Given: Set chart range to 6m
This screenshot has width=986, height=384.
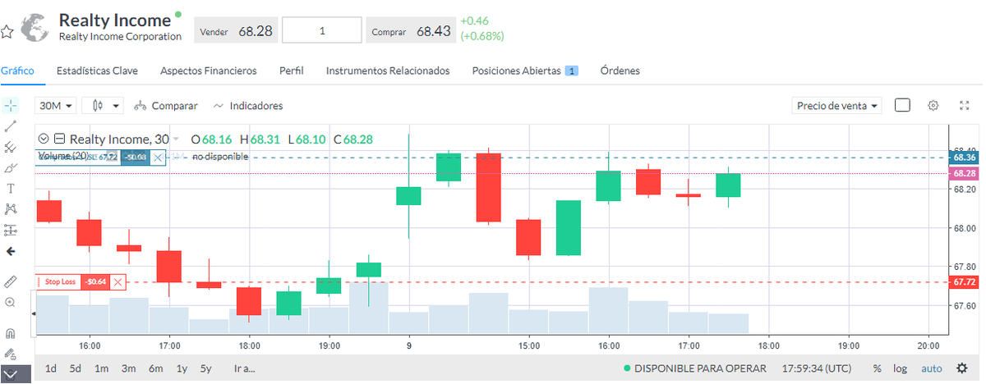Looking at the screenshot, I should click(x=156, y=368).
